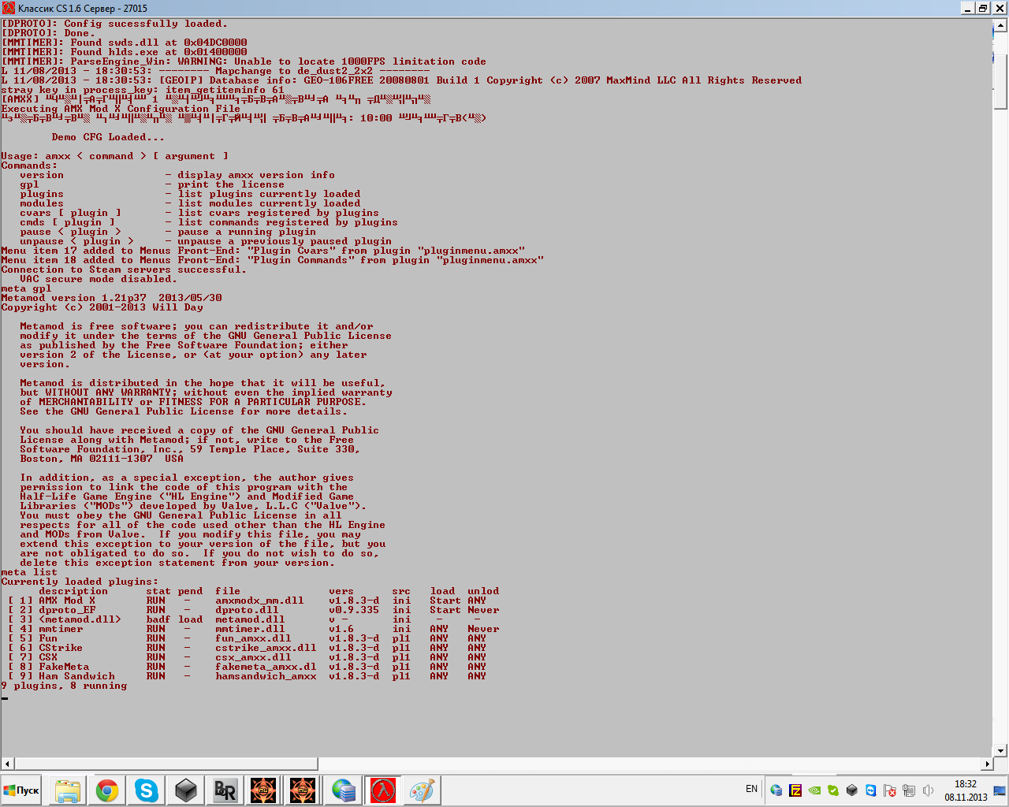Open Paint from the taskbar

[422, 790]
